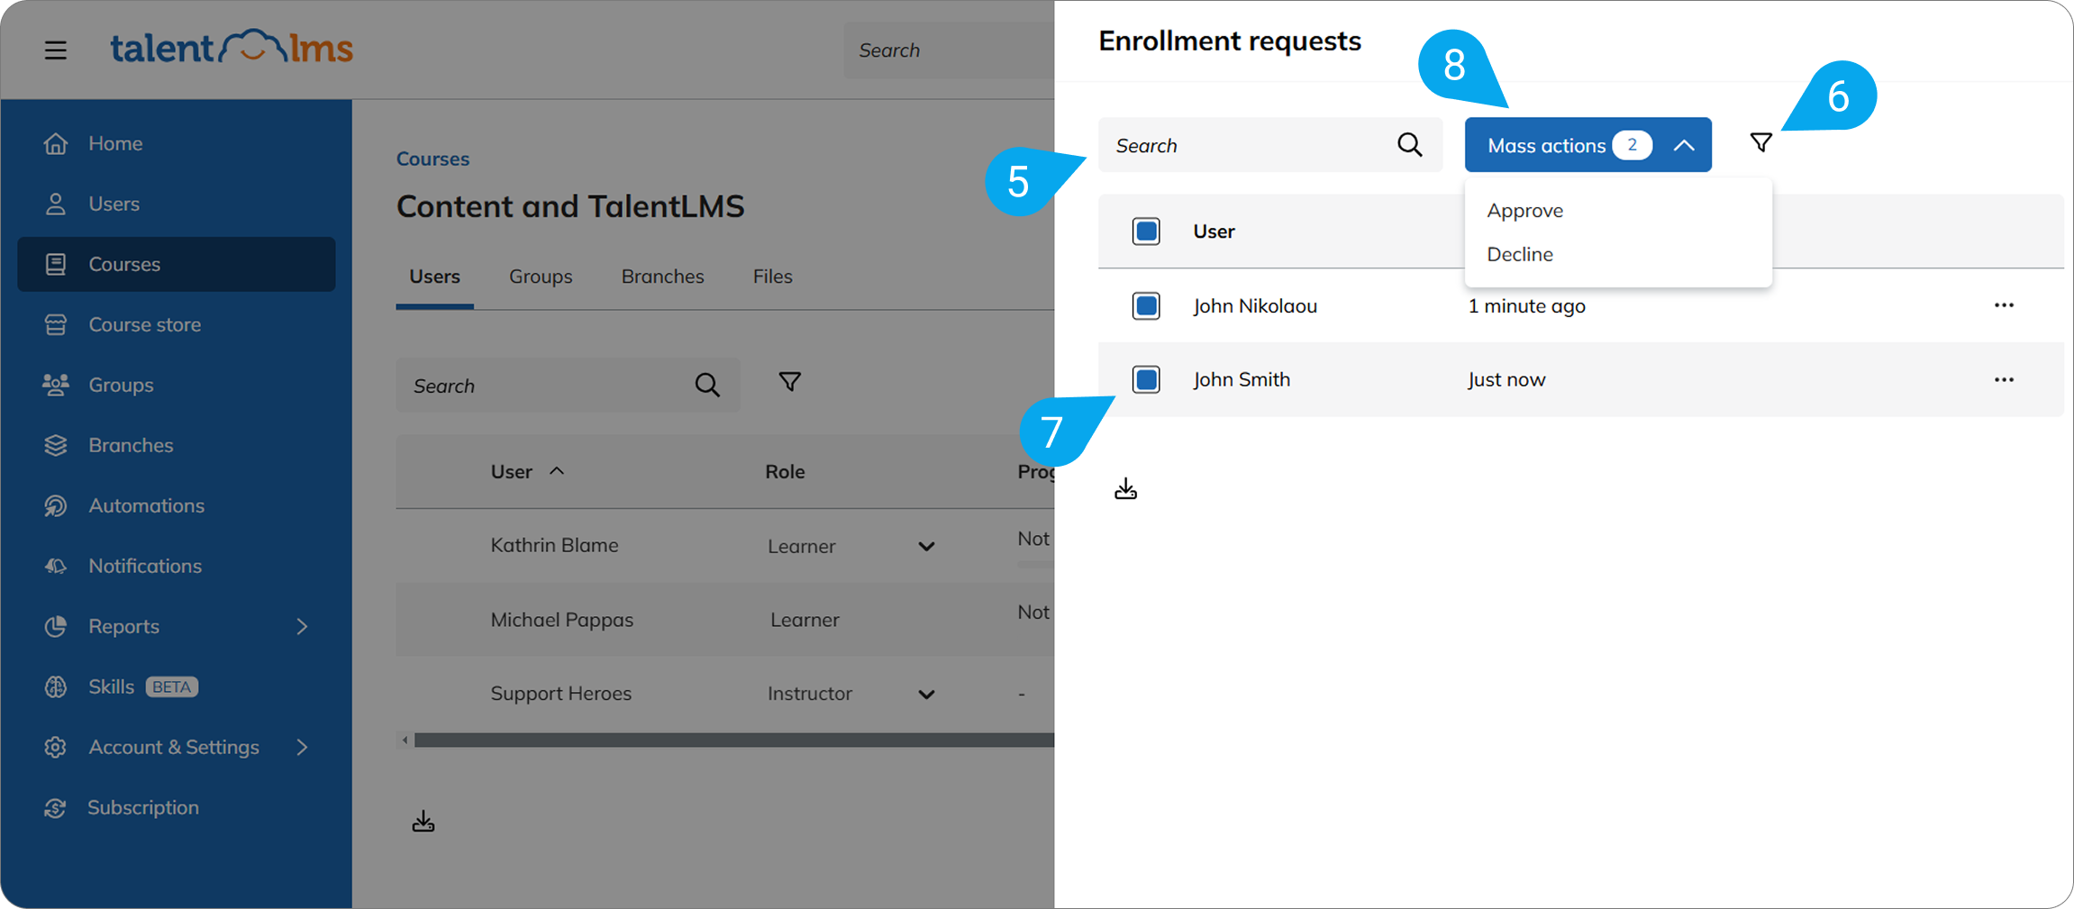Click the TalentLMS logo
The height and width of the screenshot is (909, 2074).
pos(232,48)
